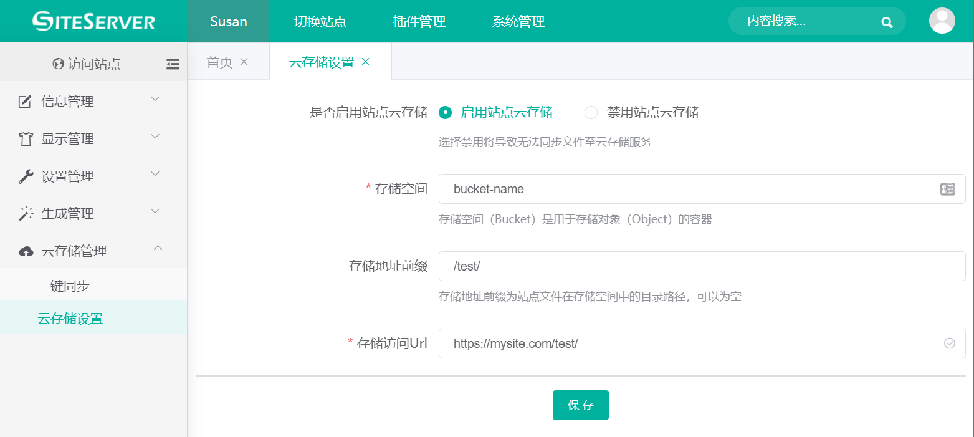
Task: Select 启用站点云存储 radio option
Action: tap(445, 113)
